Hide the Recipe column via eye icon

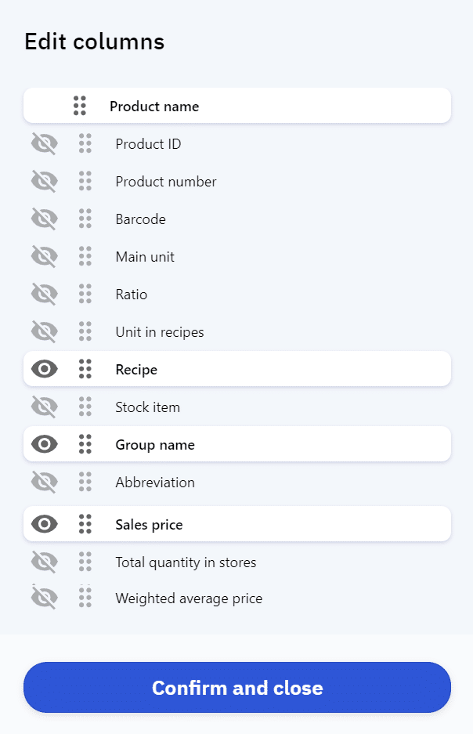pyautogui.click(x=45, y=370)
